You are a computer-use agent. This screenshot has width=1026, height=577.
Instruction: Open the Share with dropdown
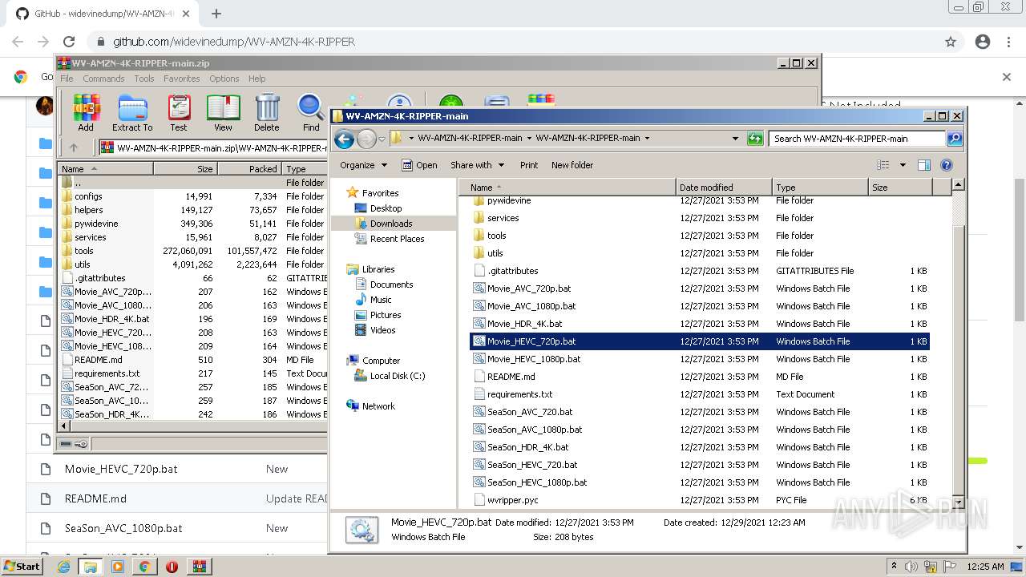pyautogui.click(x=478, y=165)
